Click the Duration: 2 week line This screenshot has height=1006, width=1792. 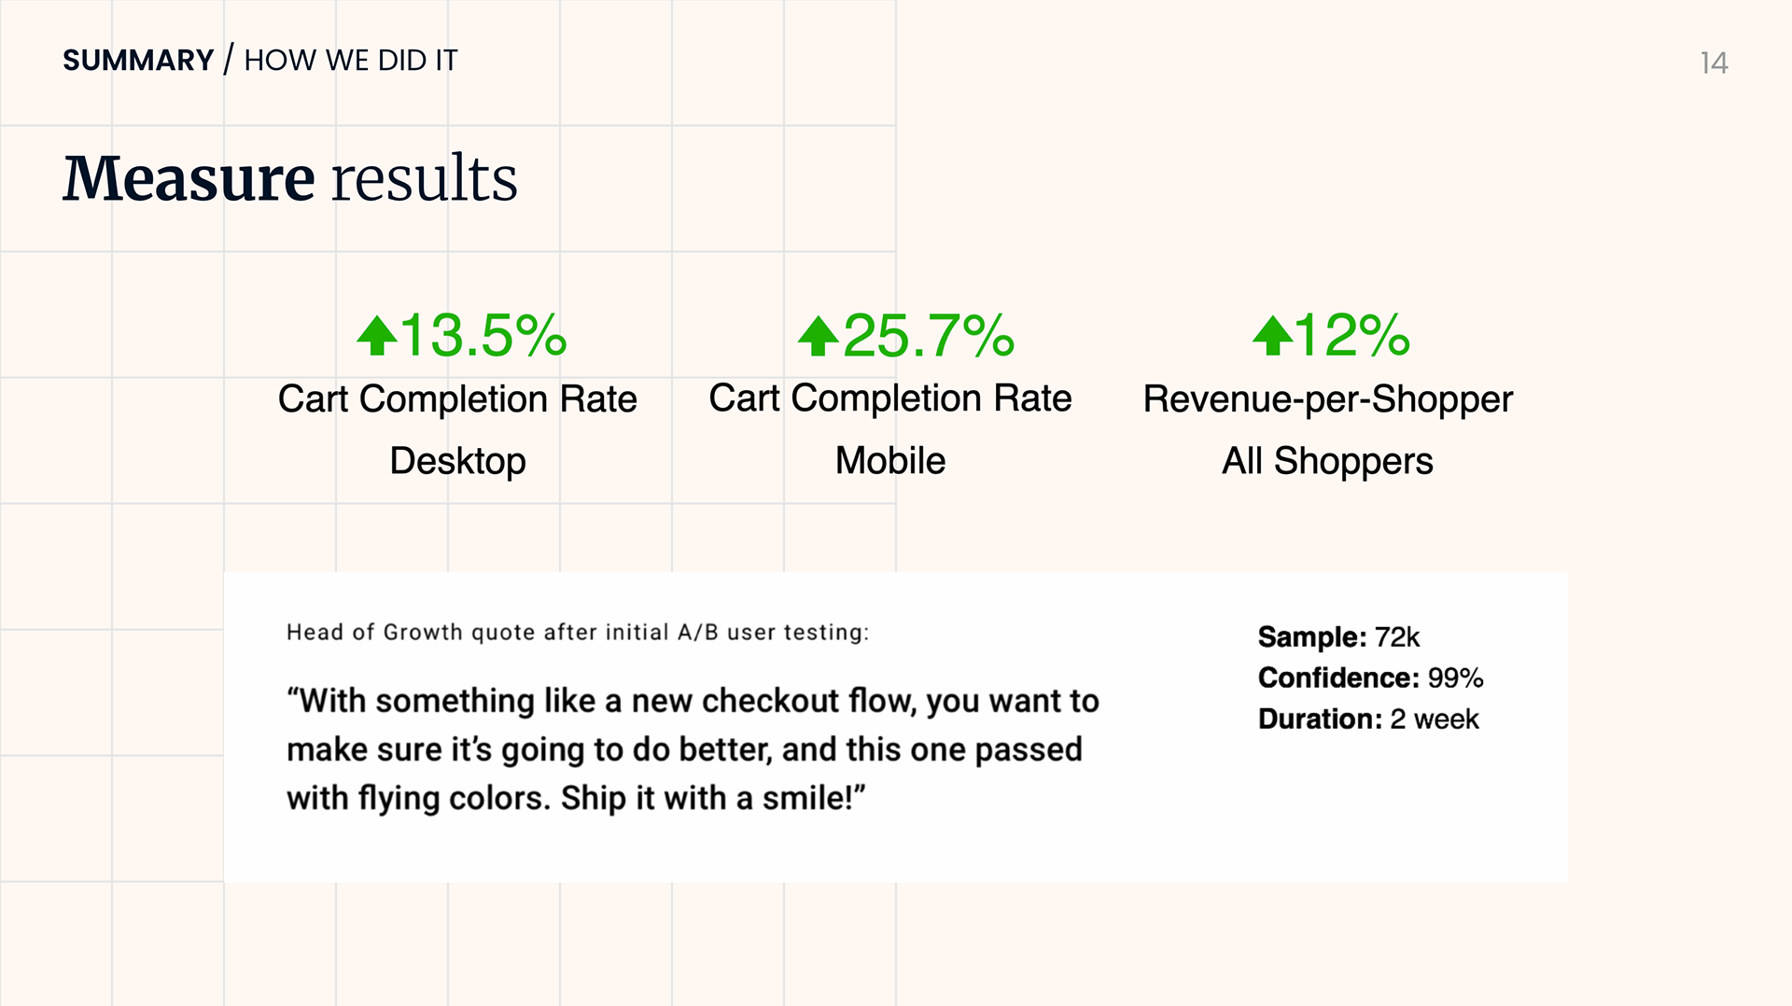pyautogui.click(x=1368, y=720)
